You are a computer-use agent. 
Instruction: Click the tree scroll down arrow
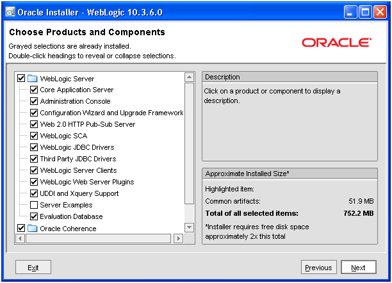[189, 227]
